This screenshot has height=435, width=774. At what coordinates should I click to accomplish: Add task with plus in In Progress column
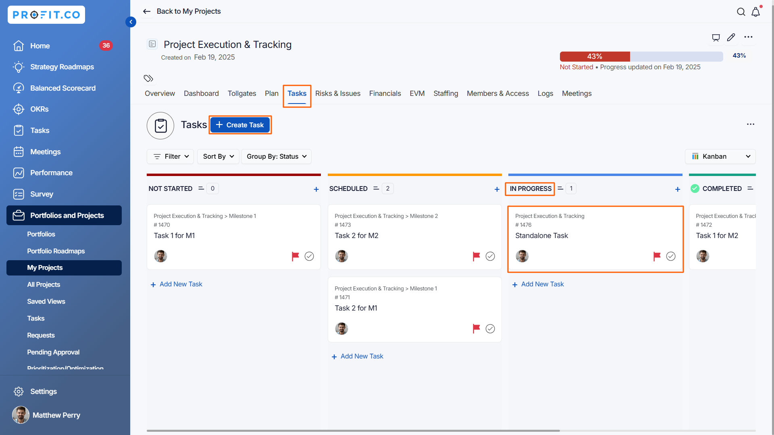coord(677,189)
